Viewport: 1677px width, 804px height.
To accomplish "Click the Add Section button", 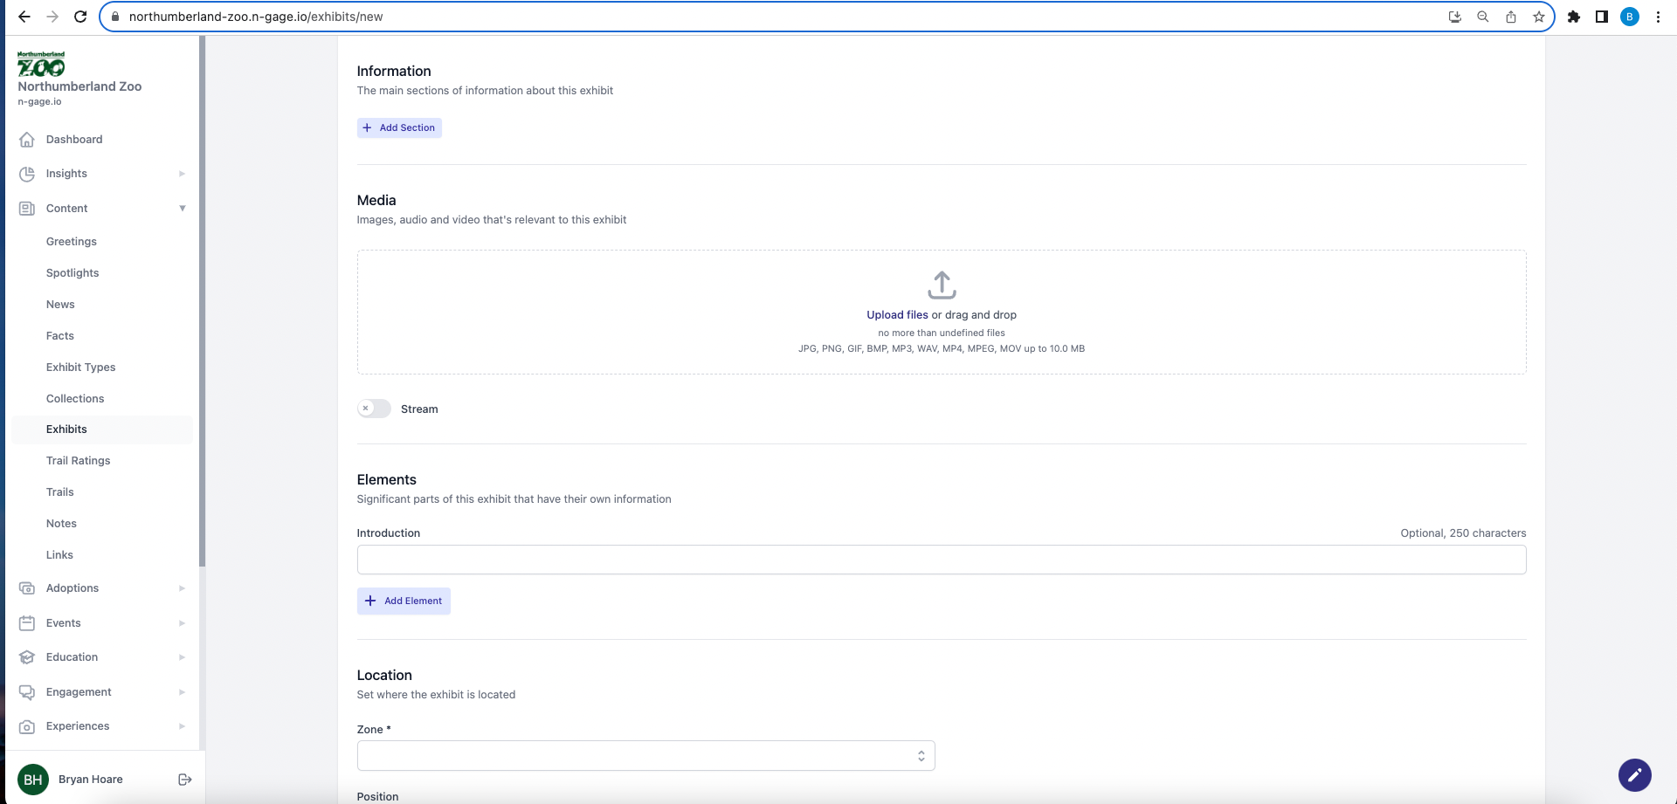I will (x=399, y=128).
